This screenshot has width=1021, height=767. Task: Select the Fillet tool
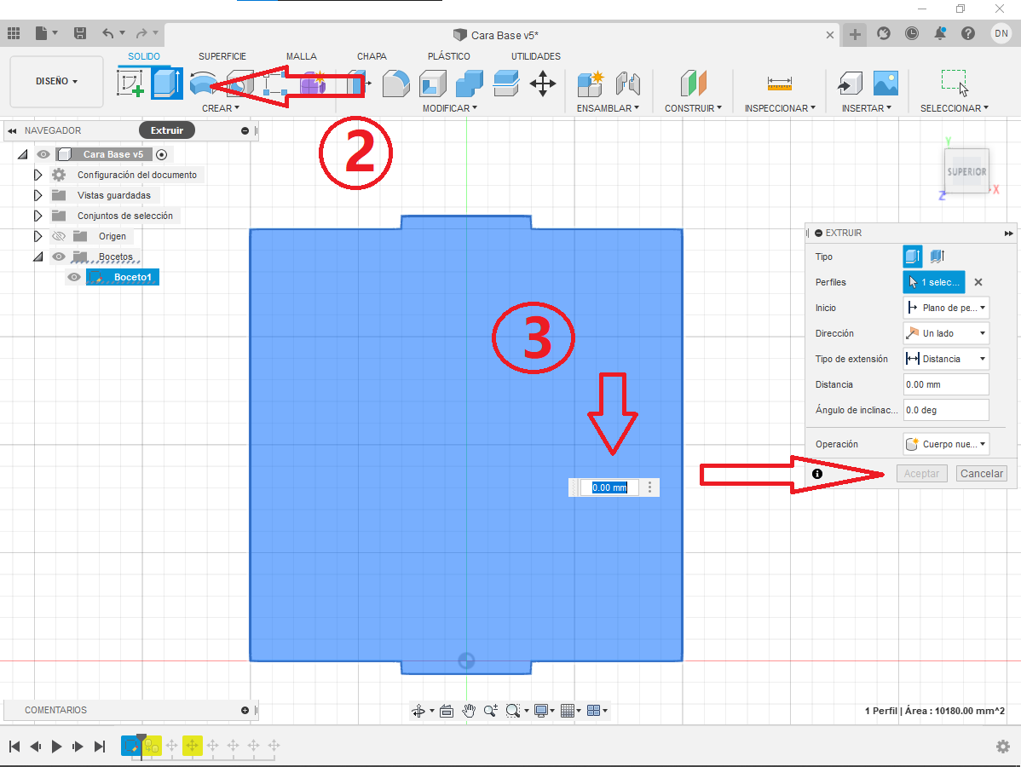[x=396, y=84]
